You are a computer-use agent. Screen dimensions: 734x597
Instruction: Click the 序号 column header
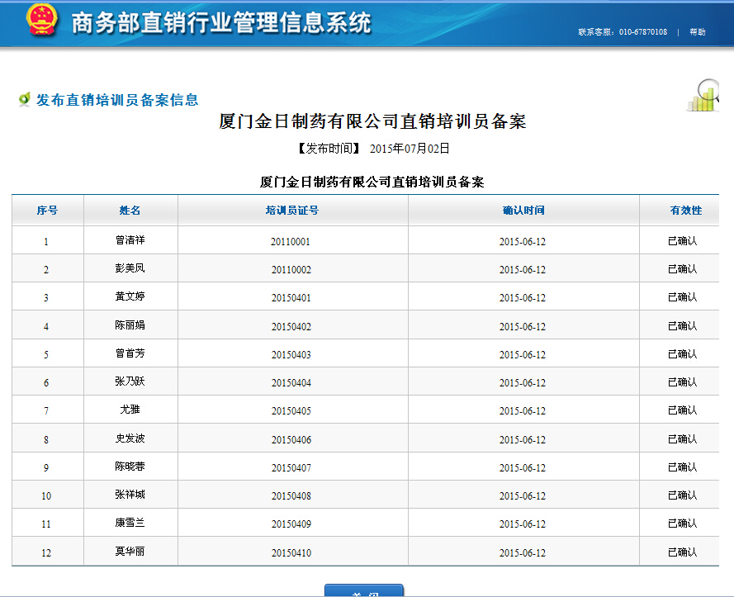point(47,211)
